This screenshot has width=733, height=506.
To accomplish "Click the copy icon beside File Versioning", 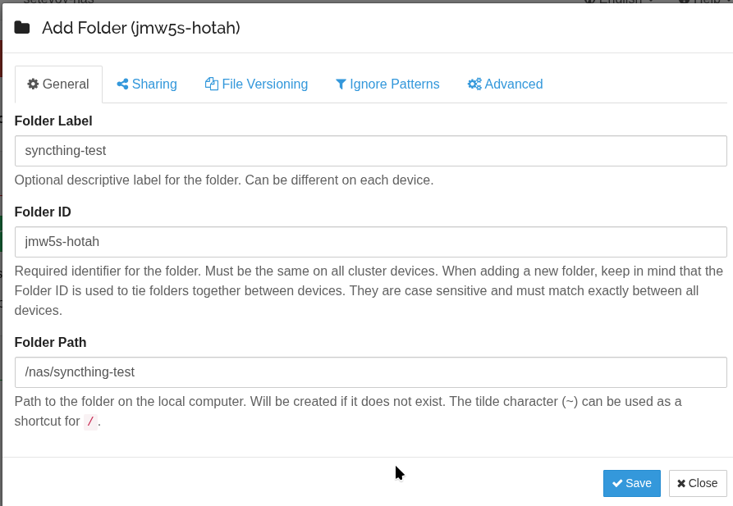I will pyautogui.click(x=211, y=84).
